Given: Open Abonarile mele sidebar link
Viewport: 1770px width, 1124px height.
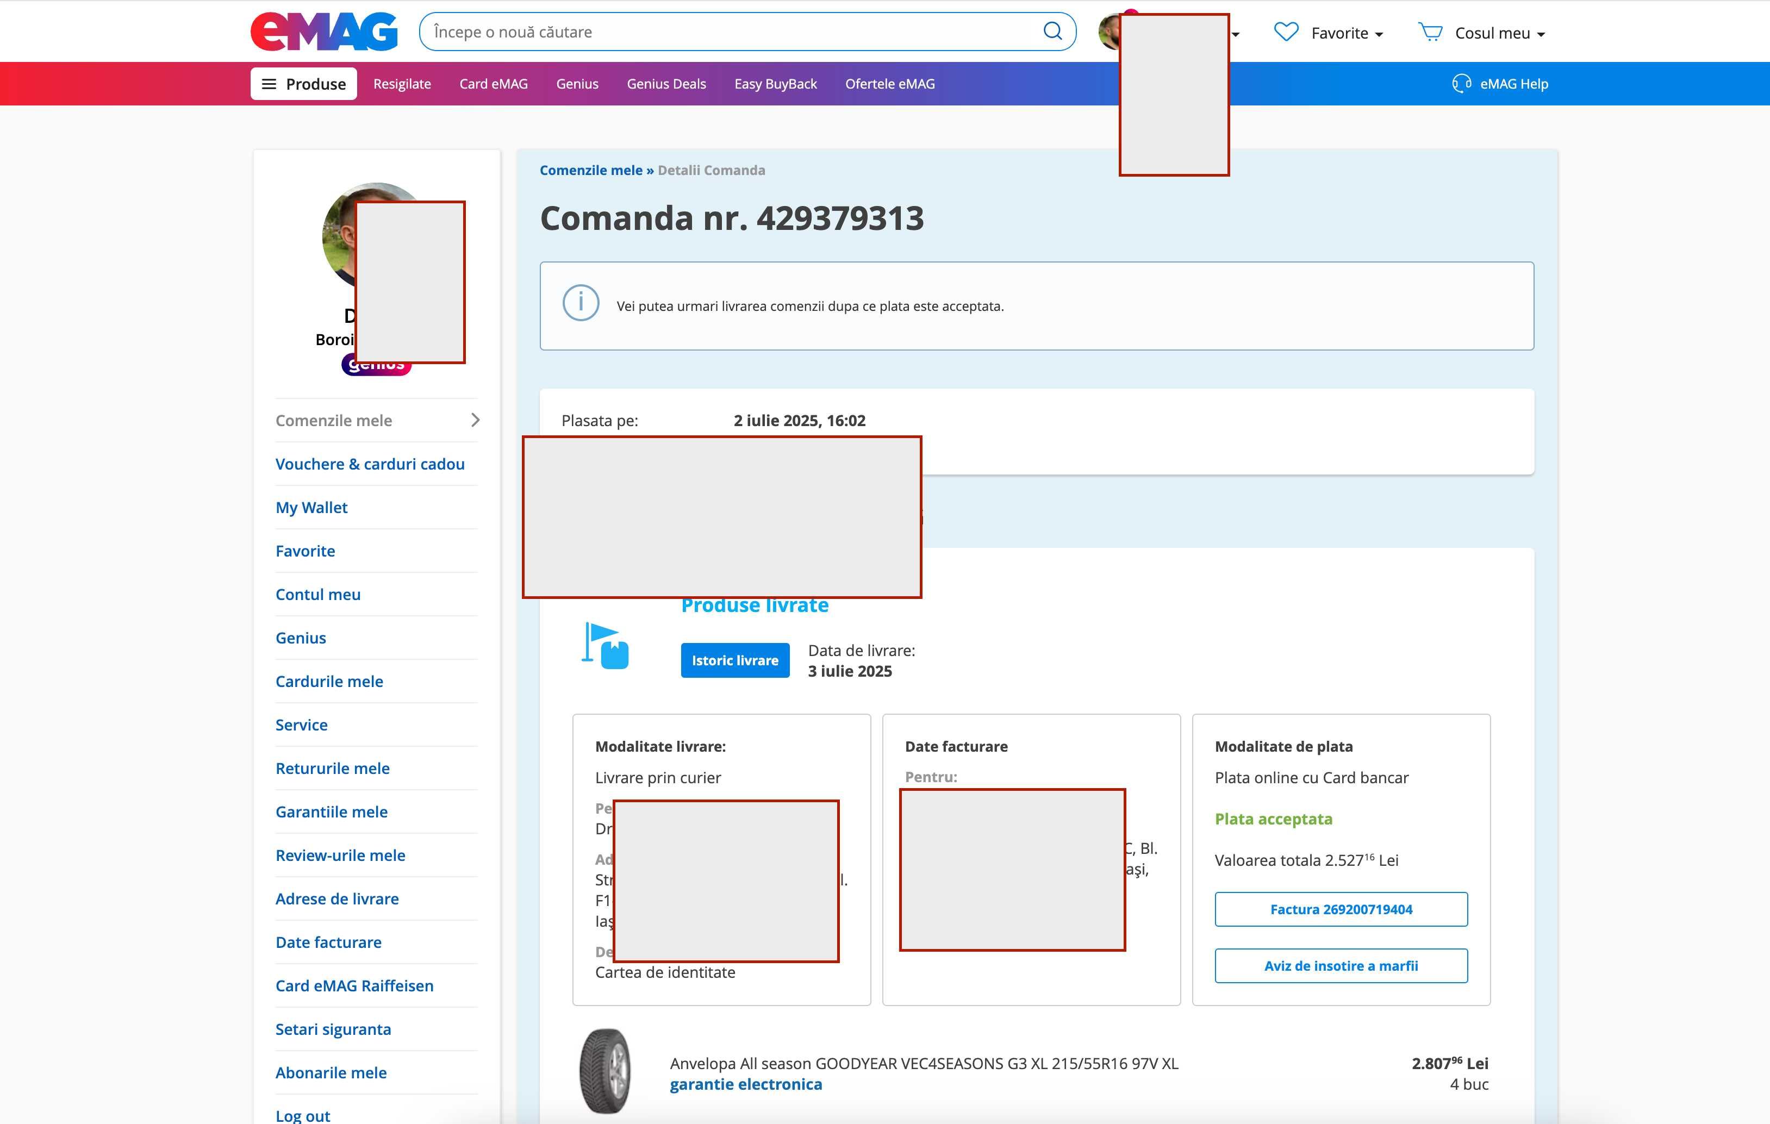Looking at the screenshot, I should [x=331, y=1072].
